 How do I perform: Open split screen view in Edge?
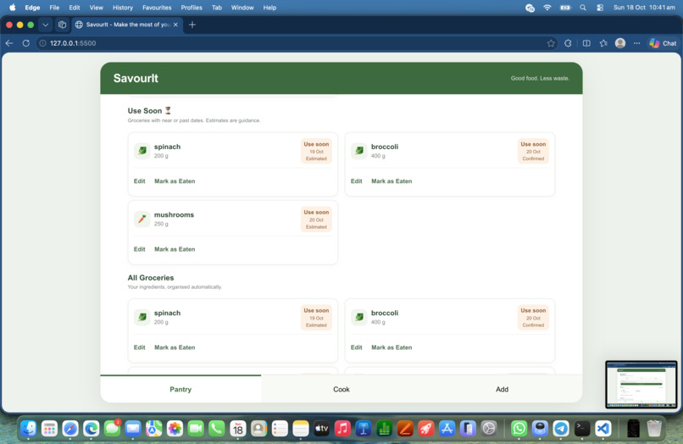click(586, 43)
